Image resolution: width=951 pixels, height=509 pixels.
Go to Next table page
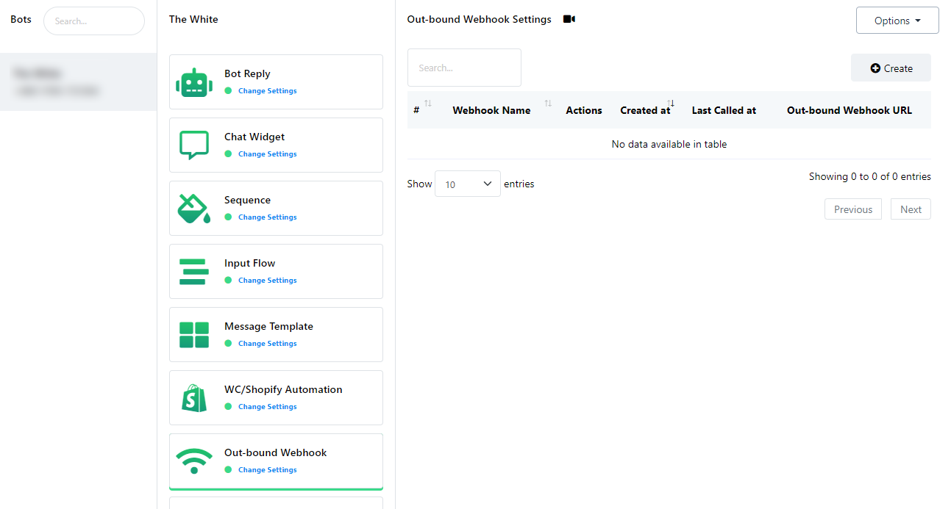(x=910, y=209)
